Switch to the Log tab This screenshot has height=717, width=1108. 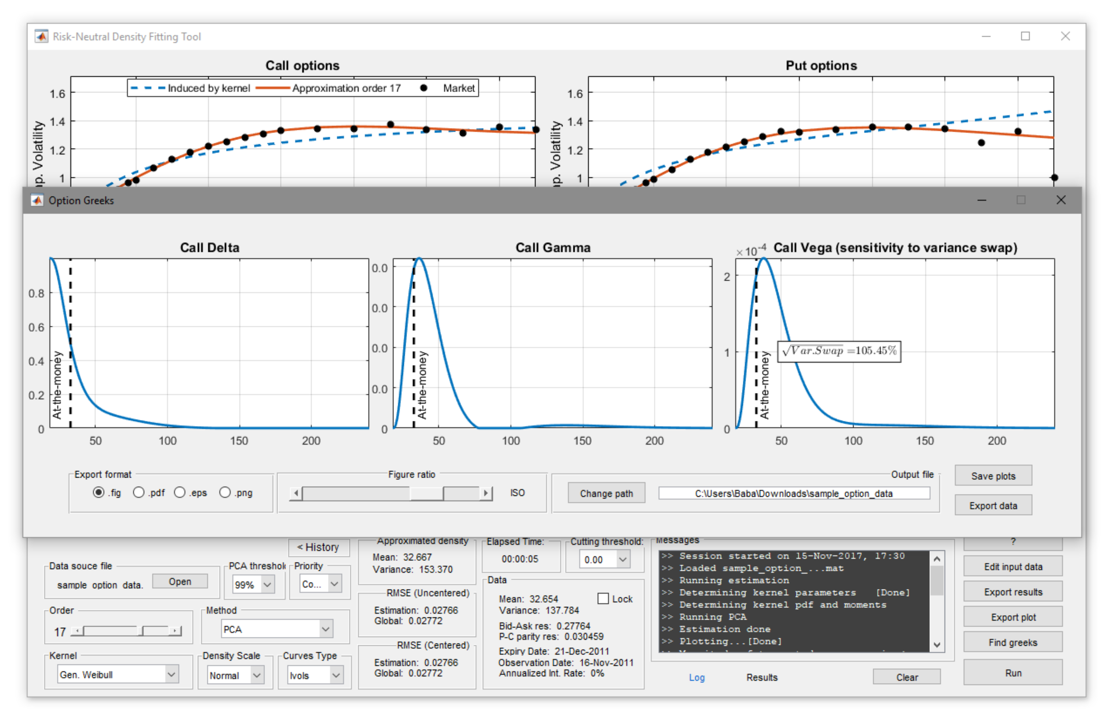coord(696,677)
